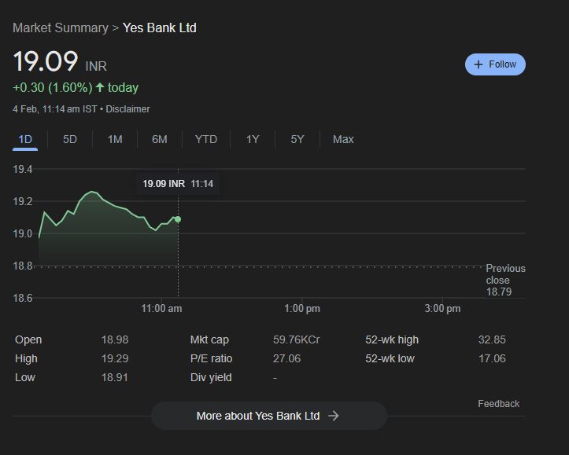
Task: Click the Mkt cap value 59.76KCr
Action: pyautogui.click(x=297, y=339)
